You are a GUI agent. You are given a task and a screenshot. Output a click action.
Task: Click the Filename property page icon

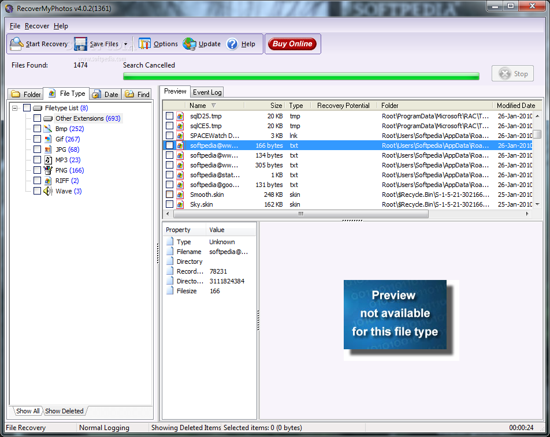click(170, 252)
